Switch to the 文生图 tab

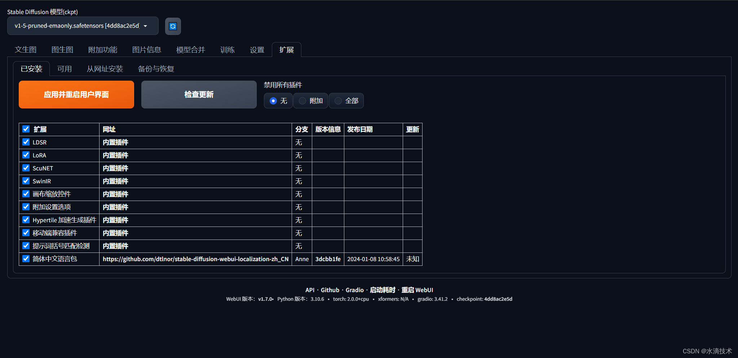click(26, 50)
